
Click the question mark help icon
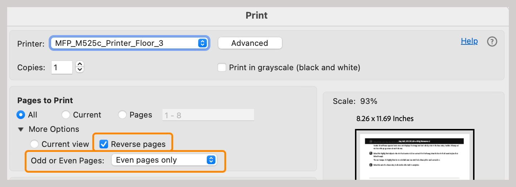[x=492, y=42]
